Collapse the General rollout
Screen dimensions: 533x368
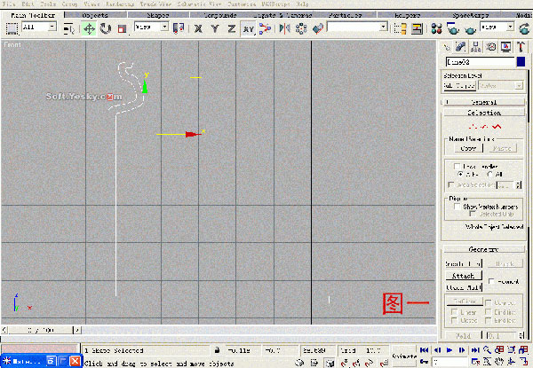[x=484, y=102]
